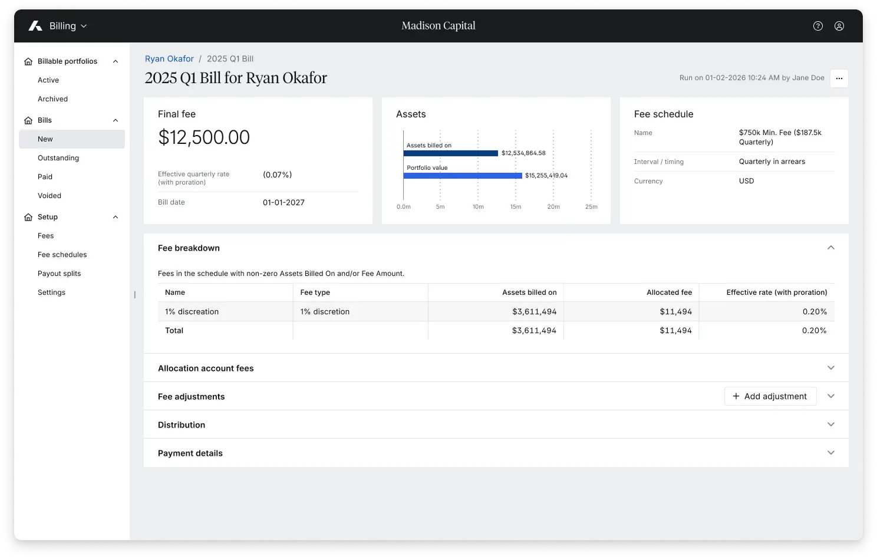Open the Fees setup page

[x=72, y=236]
